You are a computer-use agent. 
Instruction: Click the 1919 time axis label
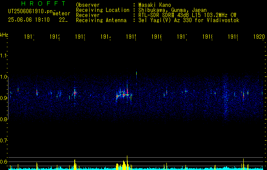tap(233, 37)
